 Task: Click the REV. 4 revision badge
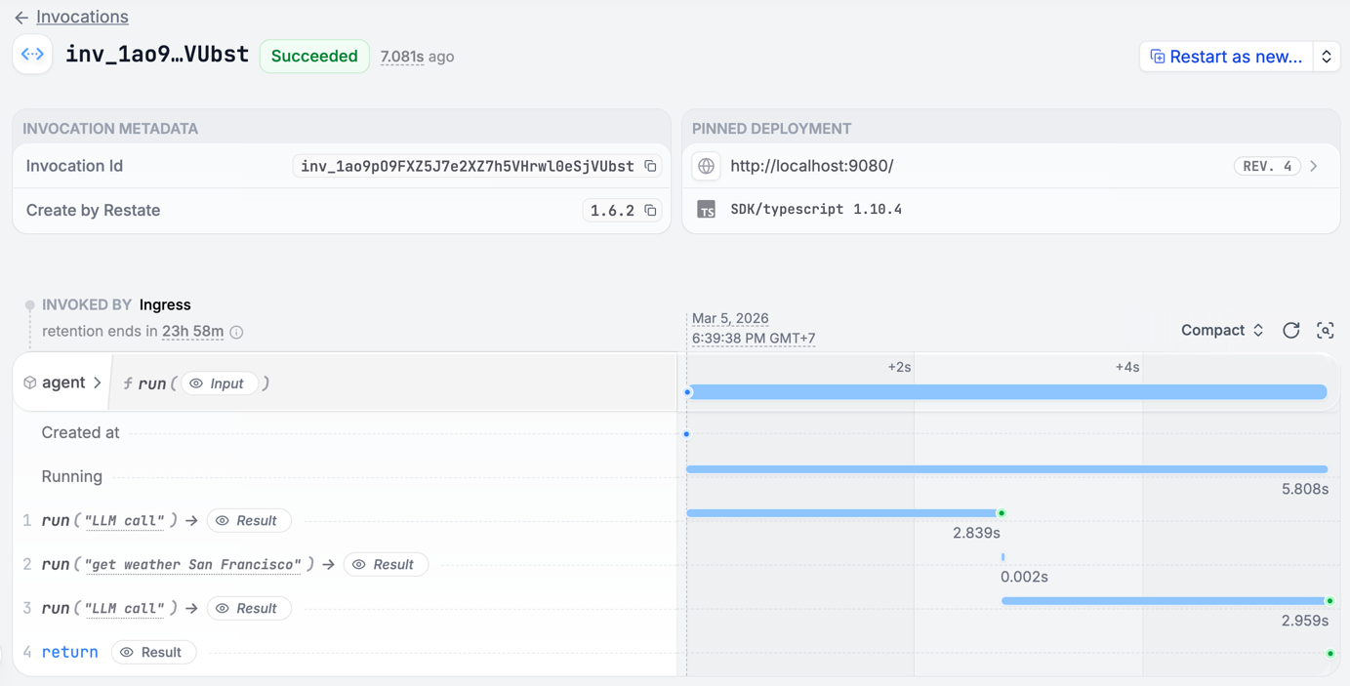point(1267,166)
